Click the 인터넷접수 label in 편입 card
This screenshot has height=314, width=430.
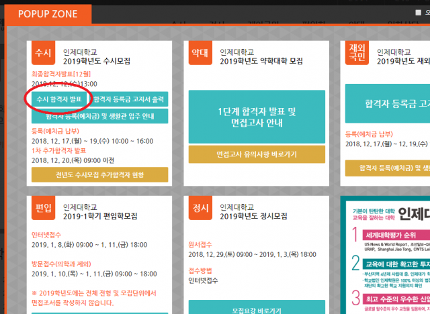pos(46,235)
